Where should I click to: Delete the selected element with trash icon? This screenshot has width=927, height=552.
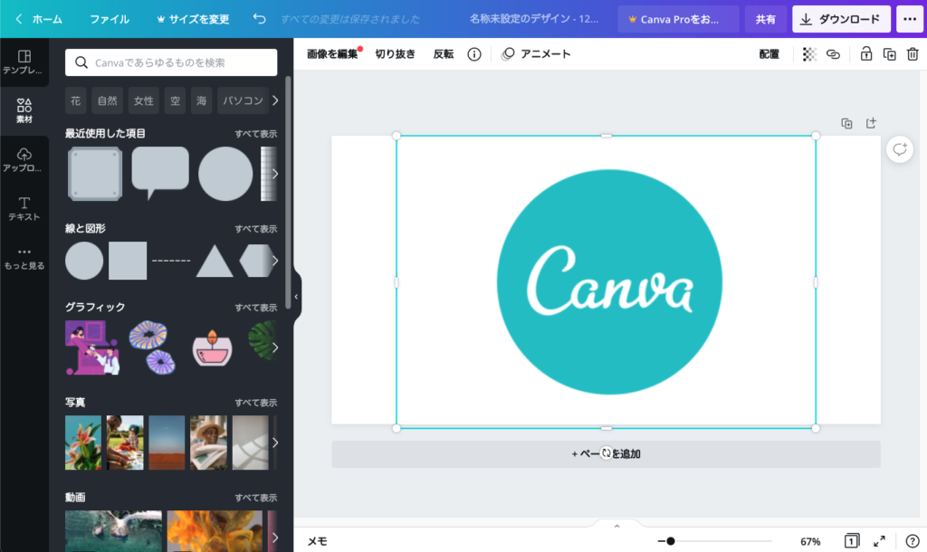(913, 54)
